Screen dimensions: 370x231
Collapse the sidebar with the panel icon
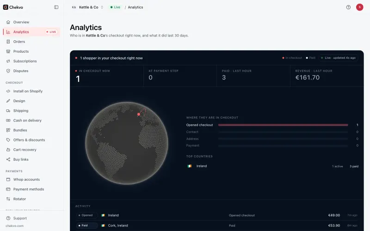point(56,7)
